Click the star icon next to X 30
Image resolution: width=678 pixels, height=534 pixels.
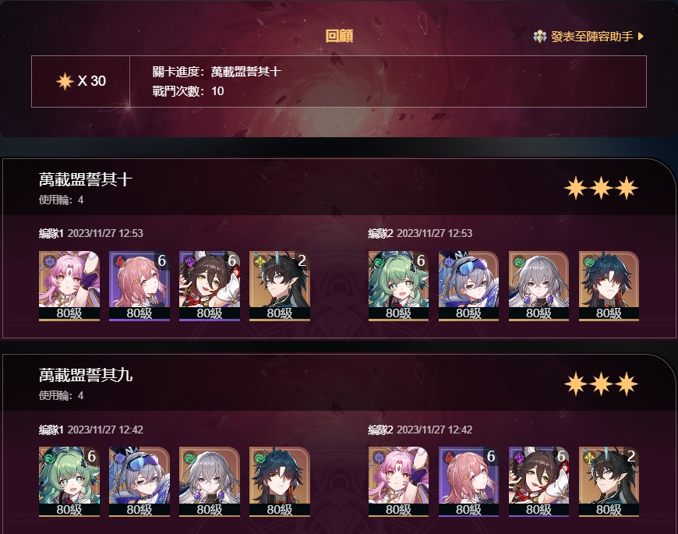(65, 81)
